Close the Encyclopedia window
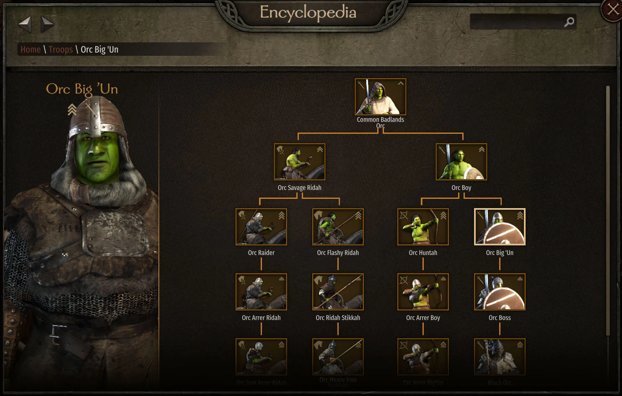The height and width of the screenshot is (396, 622). (x=612, y=10)
